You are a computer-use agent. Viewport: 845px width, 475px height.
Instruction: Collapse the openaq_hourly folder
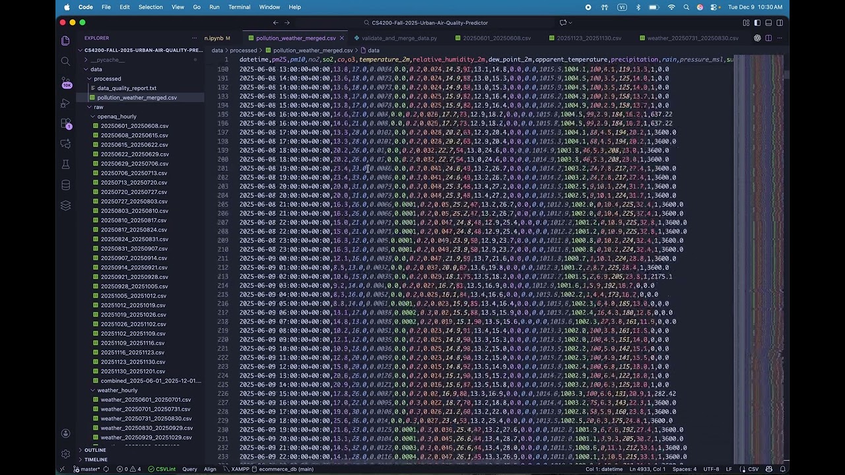click(x=92, y=116)
